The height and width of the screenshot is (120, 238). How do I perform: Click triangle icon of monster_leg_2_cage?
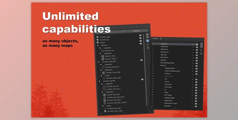(105, 111)
